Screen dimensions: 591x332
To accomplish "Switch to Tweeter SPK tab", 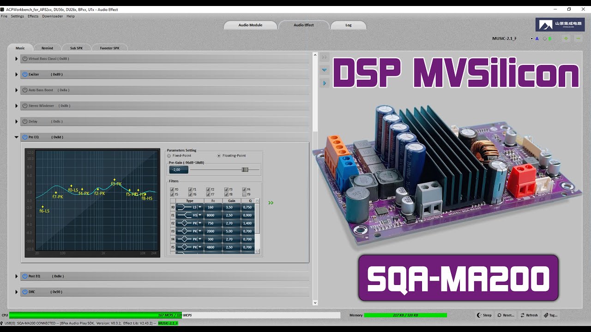I will (109, 48).
